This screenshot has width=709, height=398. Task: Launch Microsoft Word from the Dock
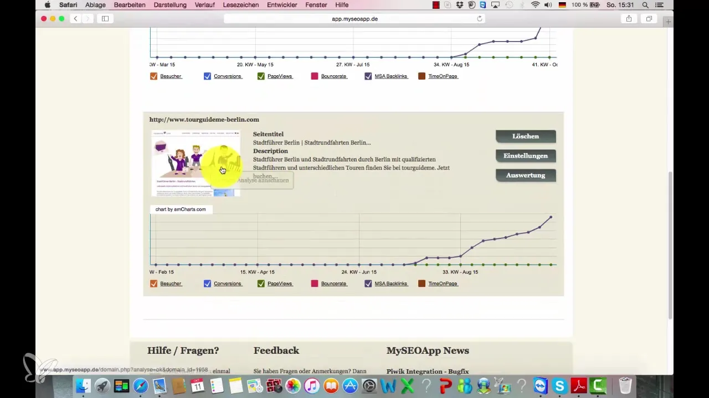(388, 385)
